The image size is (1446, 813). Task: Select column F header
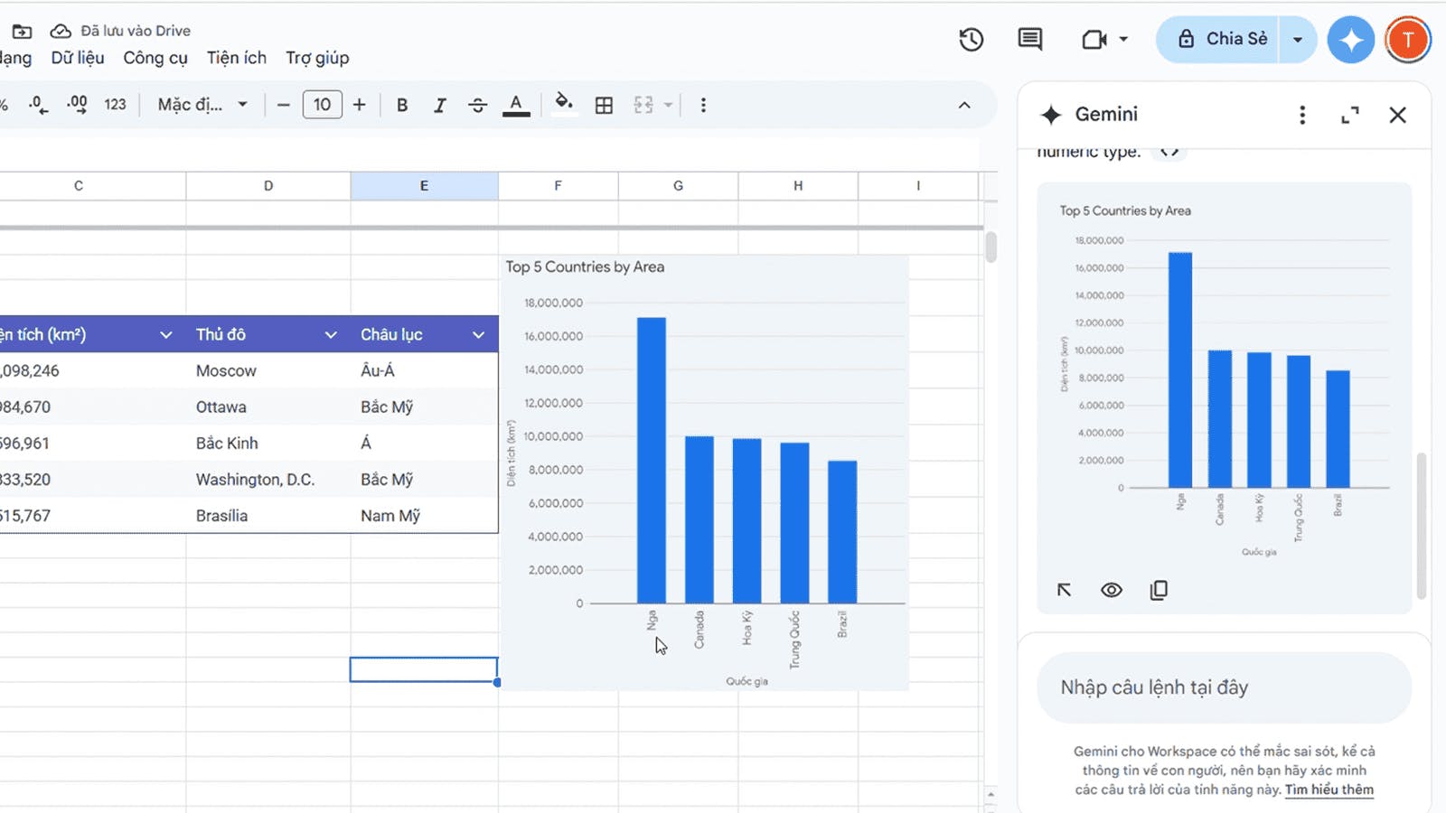point(558,185)
